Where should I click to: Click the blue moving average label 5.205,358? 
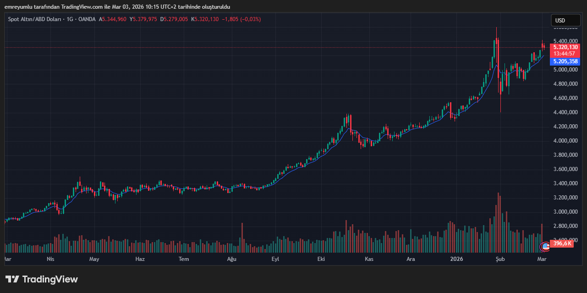(565, 61)
